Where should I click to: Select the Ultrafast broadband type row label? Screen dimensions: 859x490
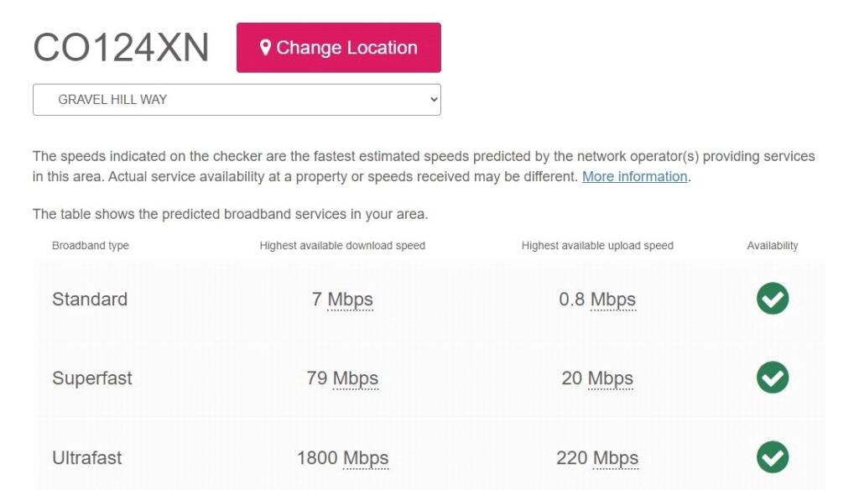tap(87, 458)
